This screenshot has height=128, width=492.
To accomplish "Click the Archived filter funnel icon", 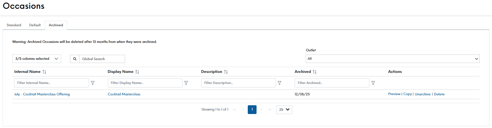I will (373, 83).
